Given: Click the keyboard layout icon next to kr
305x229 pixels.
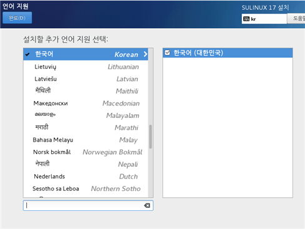Looking at the screenshot, I should tap(246, 19).
